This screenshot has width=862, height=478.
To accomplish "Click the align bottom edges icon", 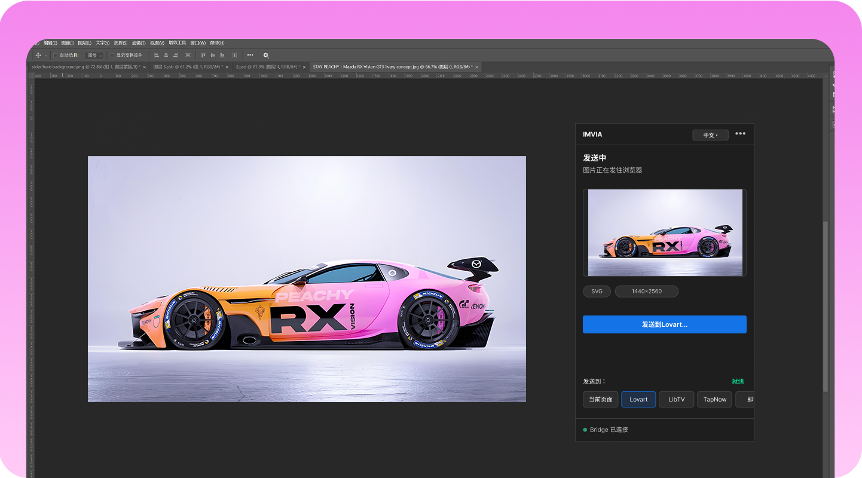I will coord(222,55).
